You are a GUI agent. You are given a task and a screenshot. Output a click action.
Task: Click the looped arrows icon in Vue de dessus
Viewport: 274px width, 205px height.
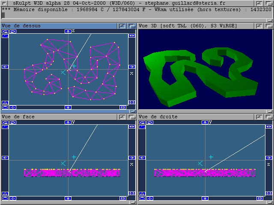[5, 107]
